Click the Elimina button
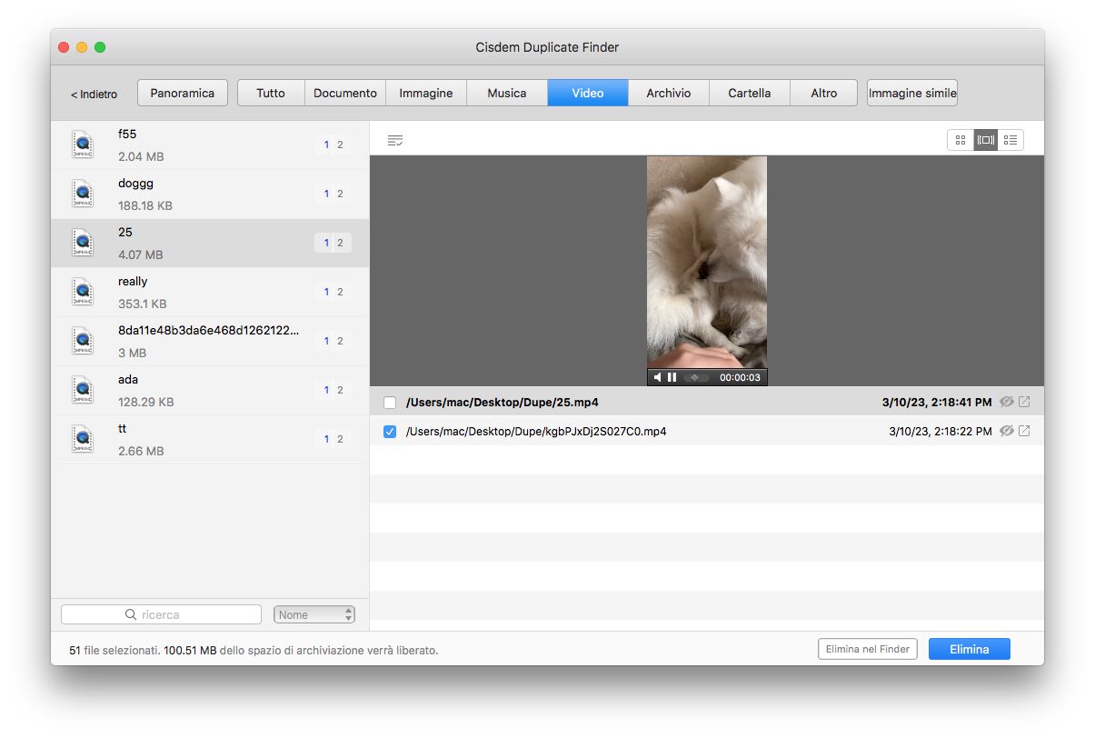 [x=969, y=648]
